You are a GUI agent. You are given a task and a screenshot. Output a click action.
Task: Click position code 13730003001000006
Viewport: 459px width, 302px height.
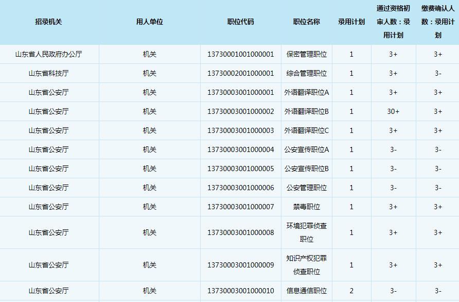[241, 188]
